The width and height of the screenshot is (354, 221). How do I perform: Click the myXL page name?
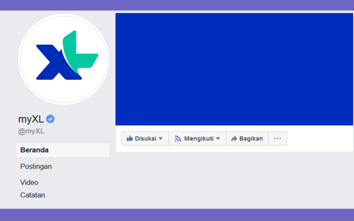coord(31,119)
